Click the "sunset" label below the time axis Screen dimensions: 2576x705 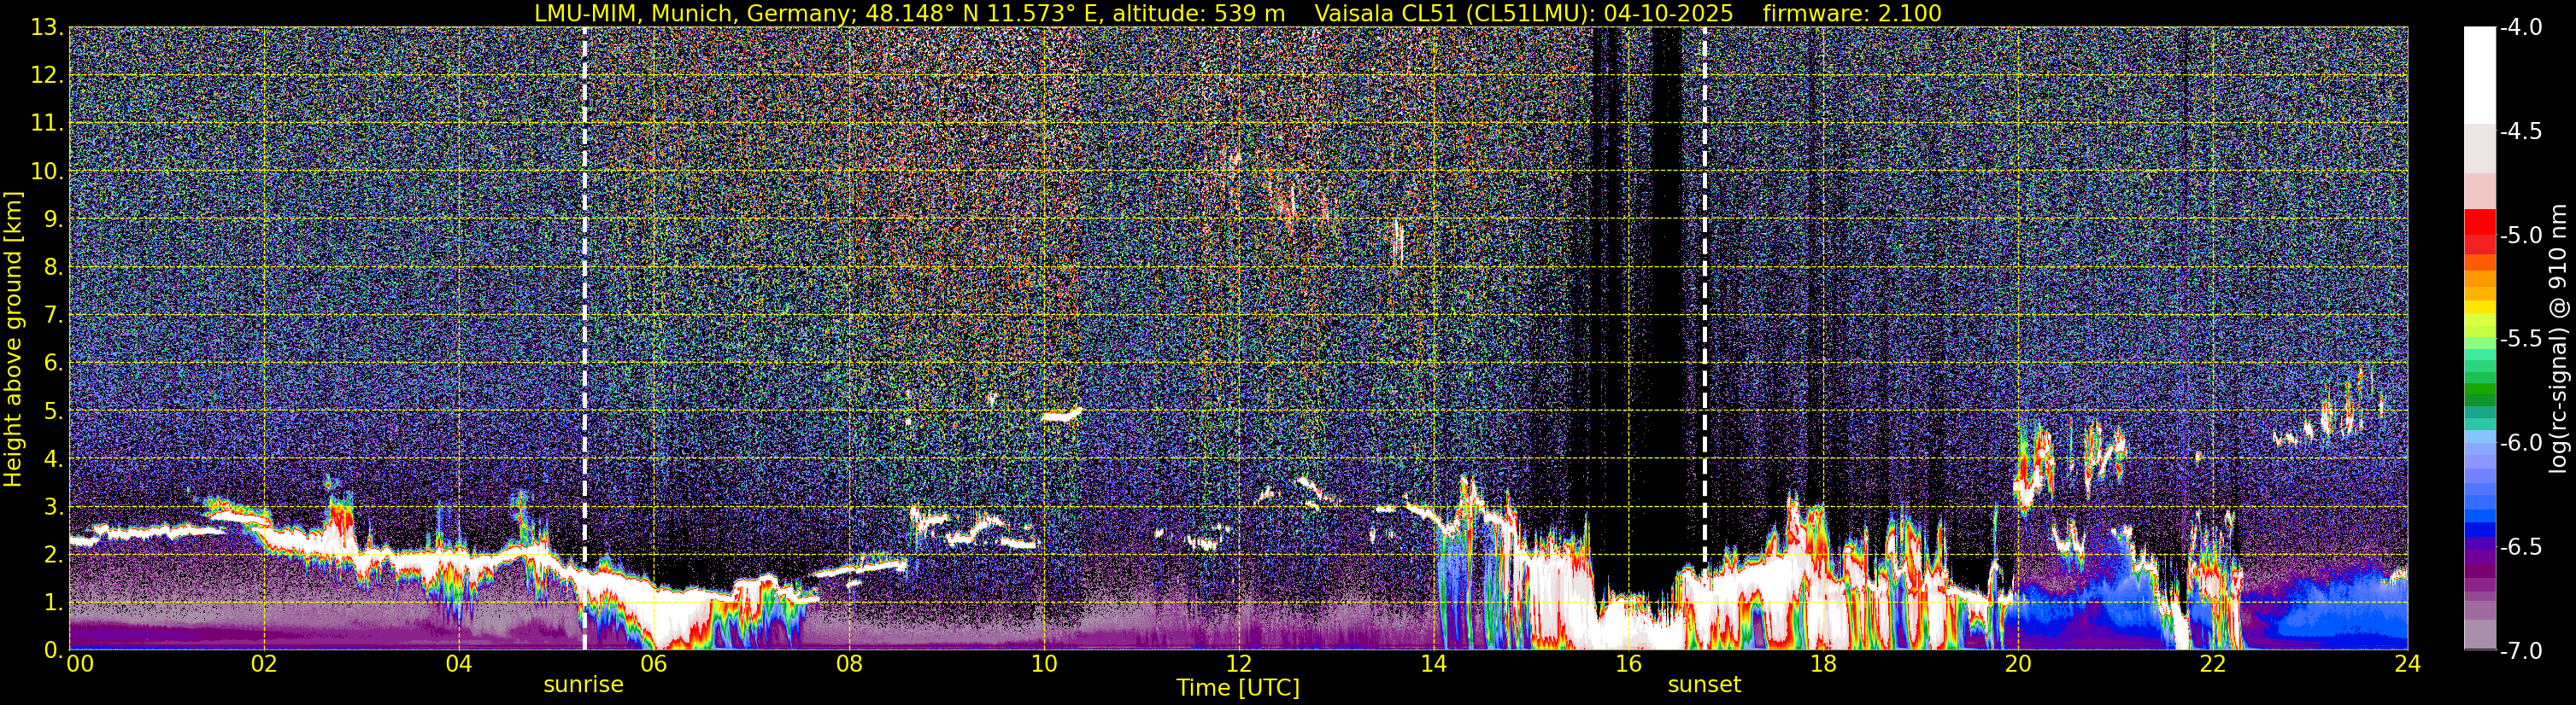pos(1704,685)
